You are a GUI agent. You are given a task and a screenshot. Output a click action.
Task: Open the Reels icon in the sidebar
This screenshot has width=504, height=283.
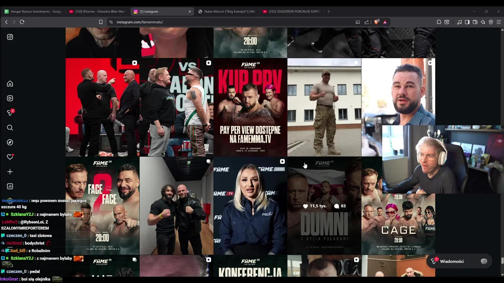(10, 98)
